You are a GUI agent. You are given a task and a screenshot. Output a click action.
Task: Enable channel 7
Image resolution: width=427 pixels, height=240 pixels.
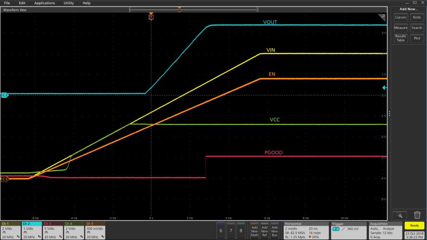click(231, 230)
